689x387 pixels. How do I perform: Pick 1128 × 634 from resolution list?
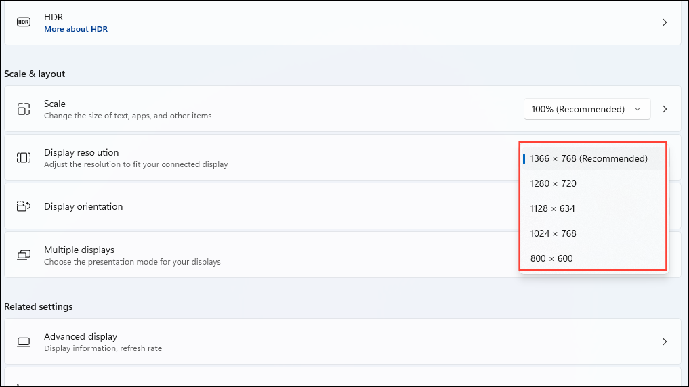click(x=553, y=208)
